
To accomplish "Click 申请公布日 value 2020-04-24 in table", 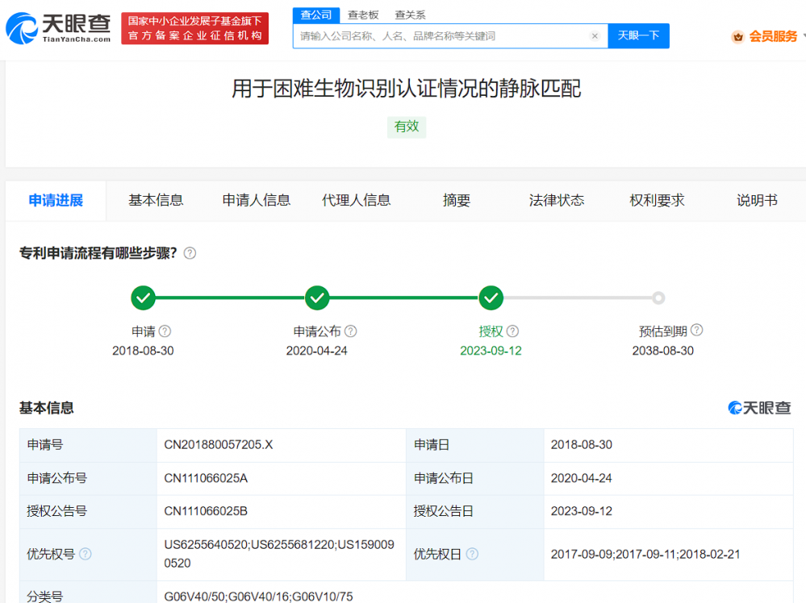I will 582,478.
